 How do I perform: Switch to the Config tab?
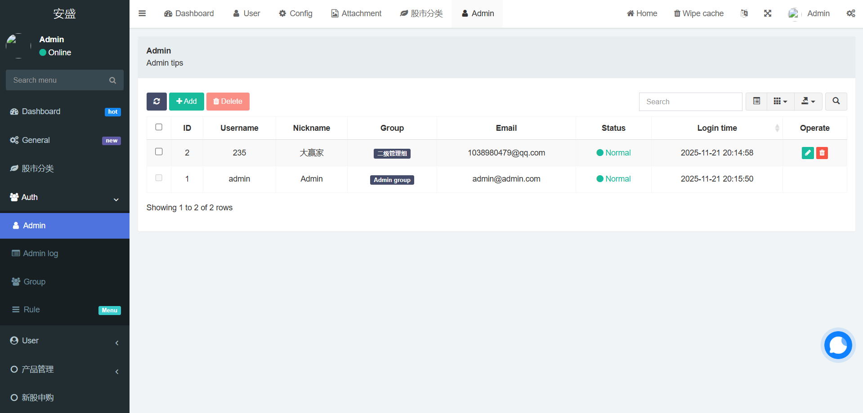click(295, 13)
